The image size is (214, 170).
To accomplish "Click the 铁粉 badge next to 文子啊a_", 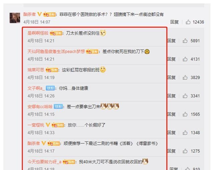I will pyautogui.click(x=50, y=88).
